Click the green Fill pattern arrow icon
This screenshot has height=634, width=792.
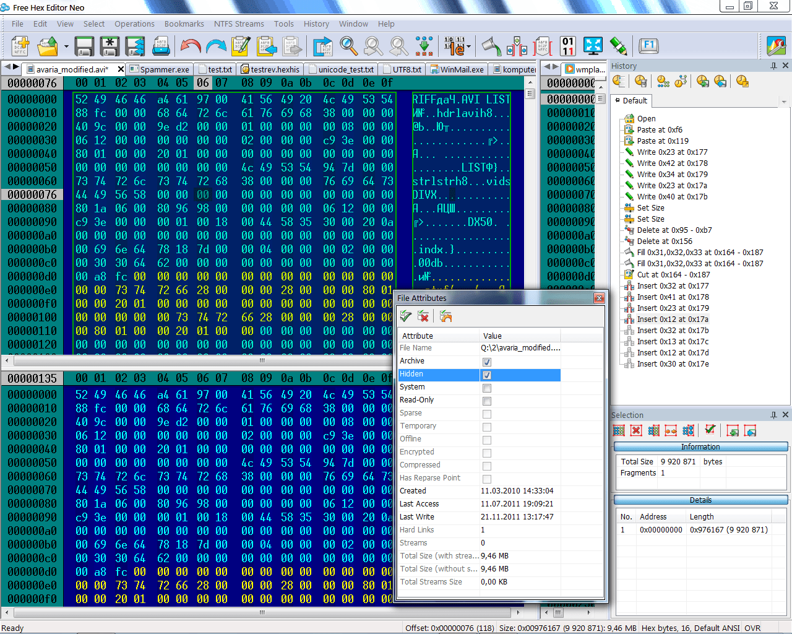(x=424, y=46)
